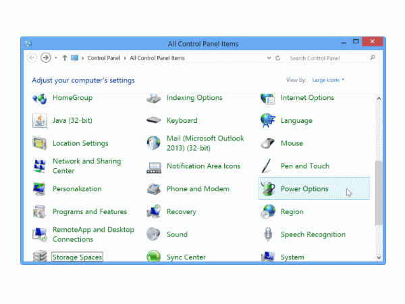Open the Personalization icon
405x304 pixels.
(x=40, y=189)
